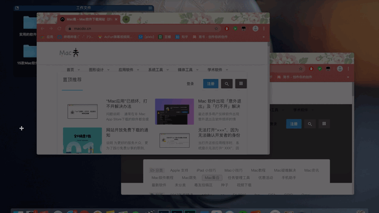
Task: Click grid menu button in back window
Action: pos(324,124)
